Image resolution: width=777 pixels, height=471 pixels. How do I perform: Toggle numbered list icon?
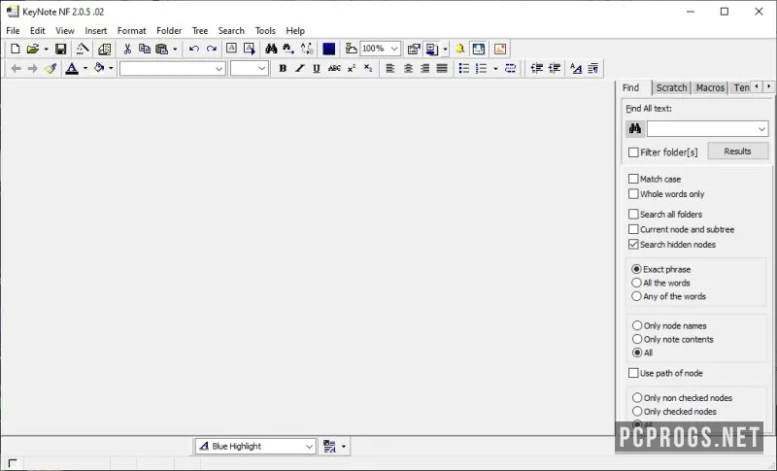coord(481,68)
